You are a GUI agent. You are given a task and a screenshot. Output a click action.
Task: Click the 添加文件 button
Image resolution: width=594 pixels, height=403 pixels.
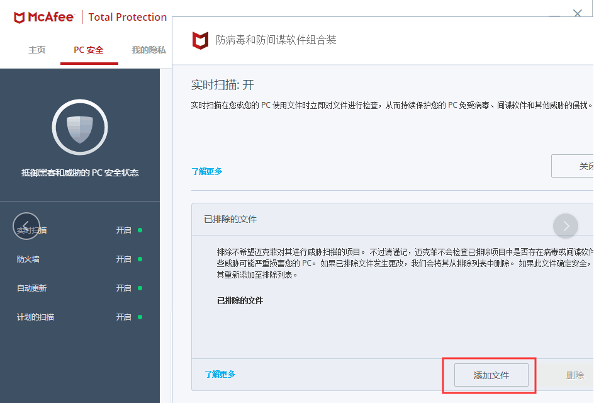(x=491, y=375)
